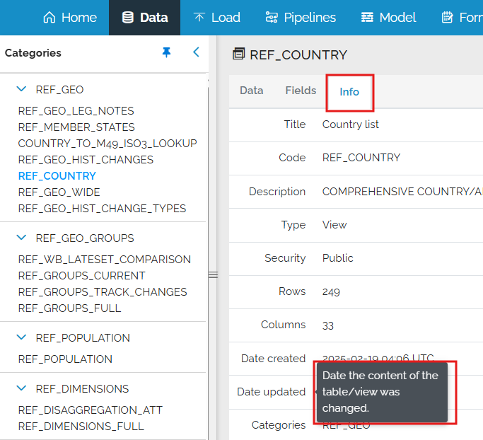Pin the Categories panel
Screen dimensions: 483x440
[x=167, y=52]
